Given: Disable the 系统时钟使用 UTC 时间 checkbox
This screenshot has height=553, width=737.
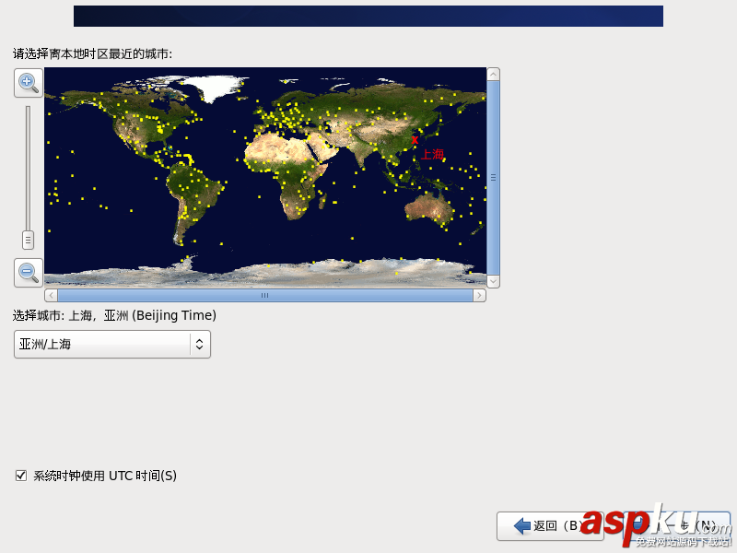Looking at the screenshot, I should 20,475.
